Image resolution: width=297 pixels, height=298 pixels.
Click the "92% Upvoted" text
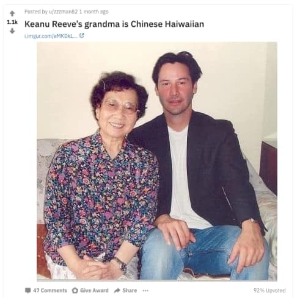point(269,291)
